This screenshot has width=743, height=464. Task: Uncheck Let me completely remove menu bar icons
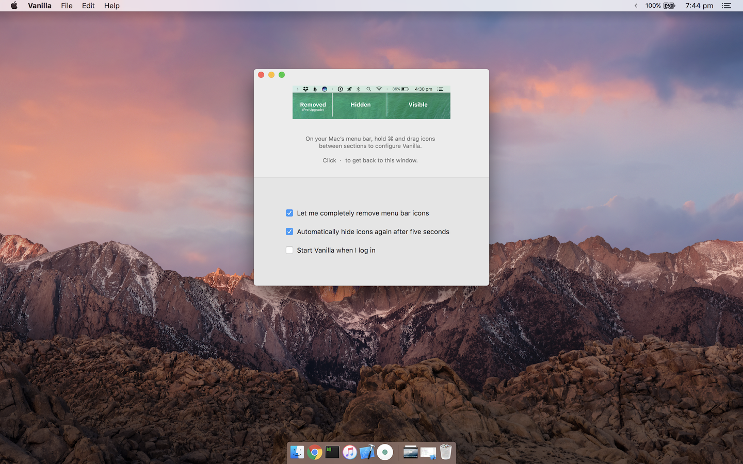pyautogui.click(x=289, y=213)
